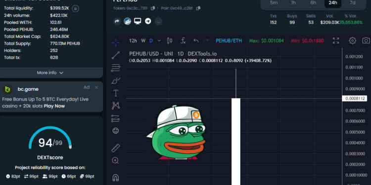Click the bc.game logo
The height and width of the screenshot is (185, 371).
7,89
